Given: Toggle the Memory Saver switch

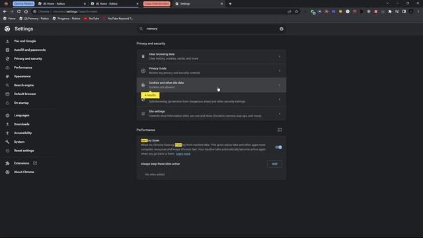Looking at the screenshot, I should [279, 147].
